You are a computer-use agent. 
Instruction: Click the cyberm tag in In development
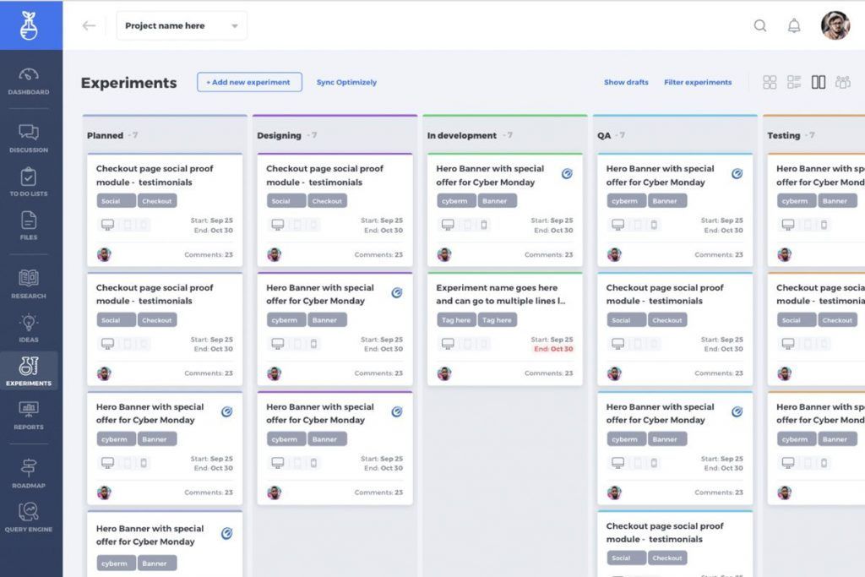click(456, 201)
